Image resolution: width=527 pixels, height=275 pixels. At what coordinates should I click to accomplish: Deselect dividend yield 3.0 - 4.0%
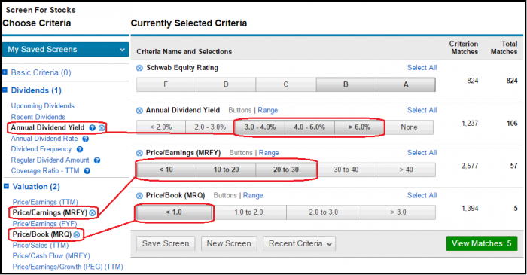pos(260,127)
